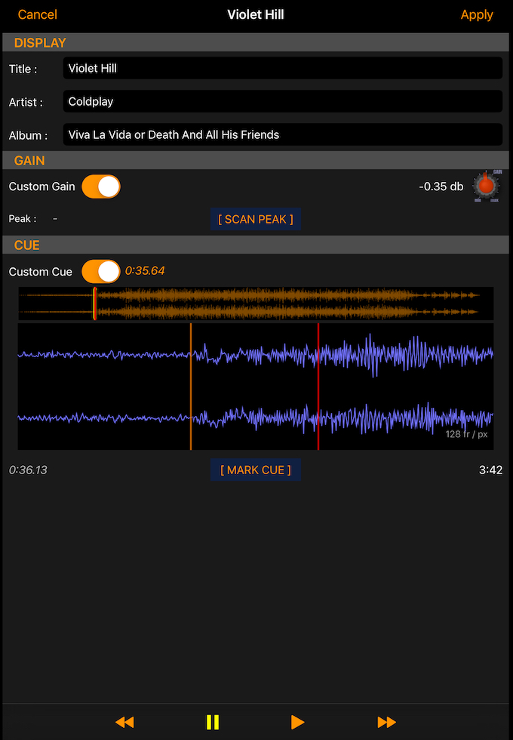The height and width of the screenshot is (740, 513).
Task: Tap the current position 0:36.13
Action: (29, 470)
